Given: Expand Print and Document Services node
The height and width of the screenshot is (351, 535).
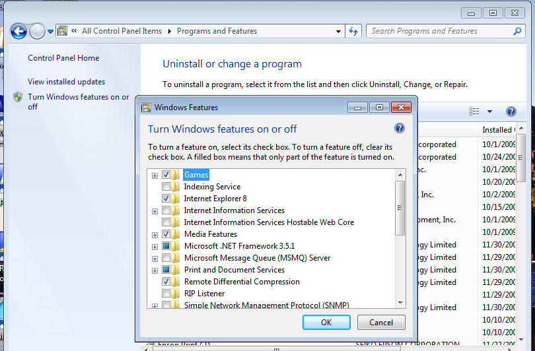Looking at the screenshot, I should [155, 271].
